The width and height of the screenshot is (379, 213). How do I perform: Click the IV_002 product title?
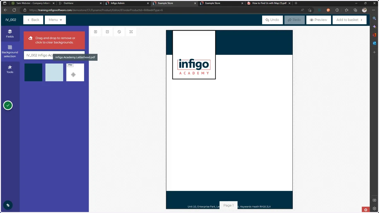click(x=11, y=20)
